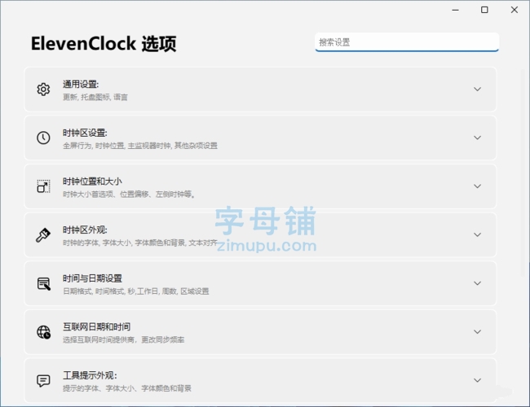
Task: Expand the 工具提示外观 chevron
Action: tap(477, 380)
